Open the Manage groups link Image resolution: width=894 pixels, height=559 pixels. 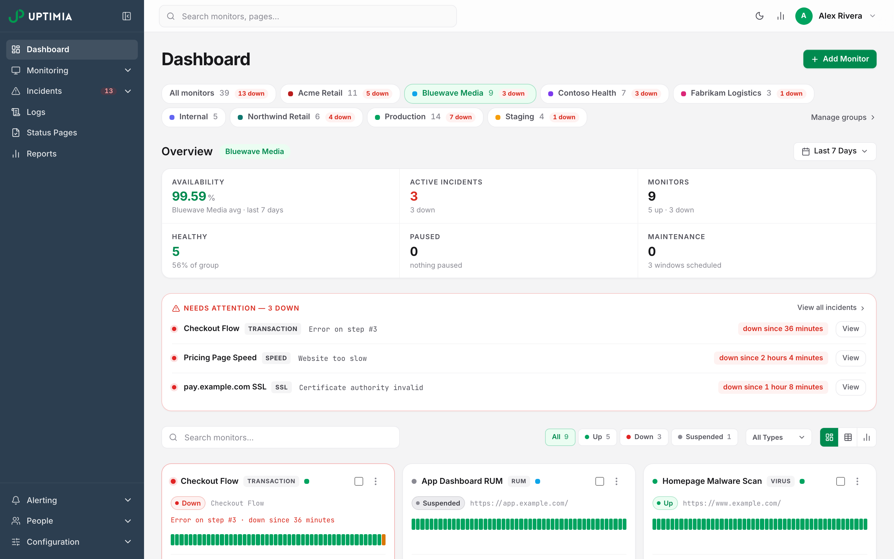(x=843, y=118)
